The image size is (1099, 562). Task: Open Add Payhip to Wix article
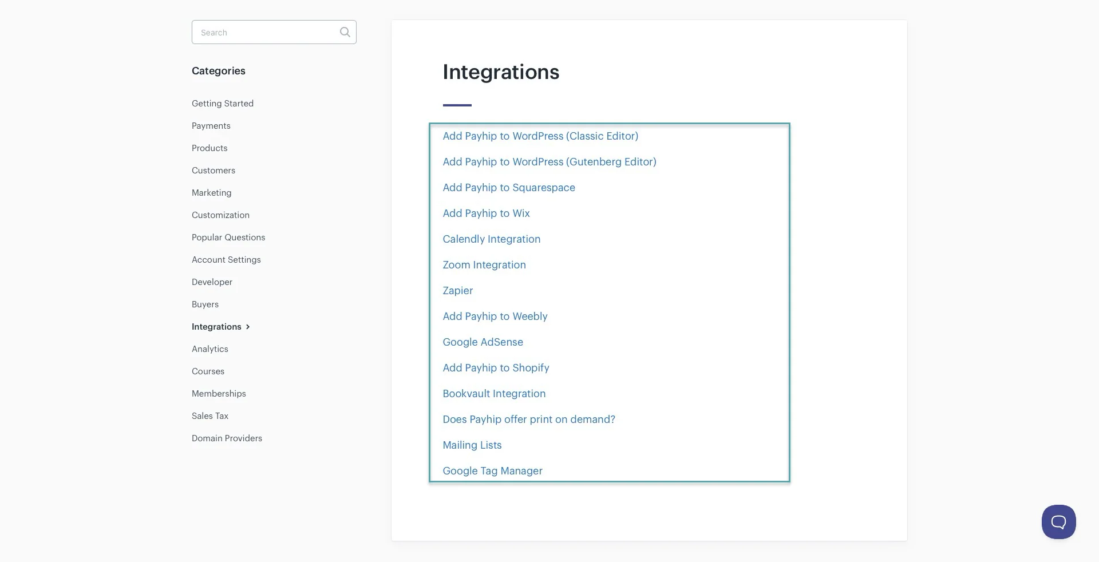click(486, 213)
